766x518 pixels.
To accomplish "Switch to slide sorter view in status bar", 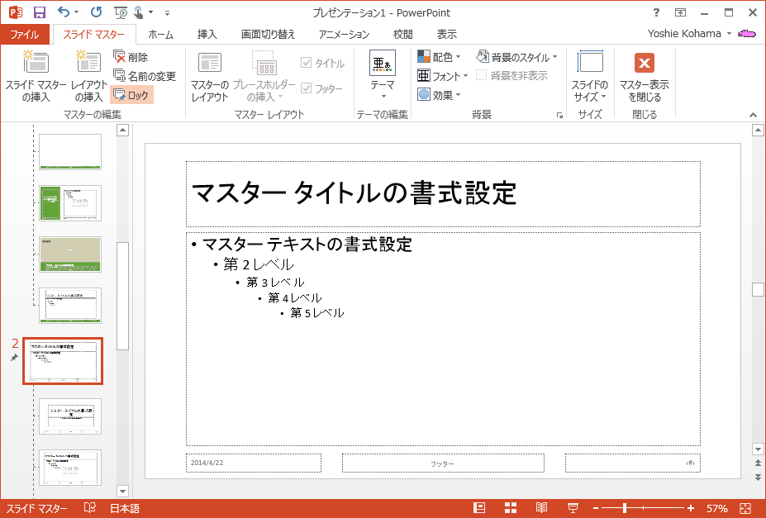I will (x=510, y=508).
